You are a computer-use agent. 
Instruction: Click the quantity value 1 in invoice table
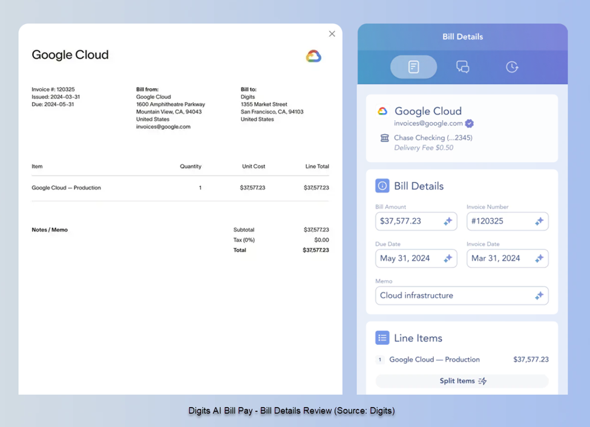pyautogui.click(x=200, y=188)
